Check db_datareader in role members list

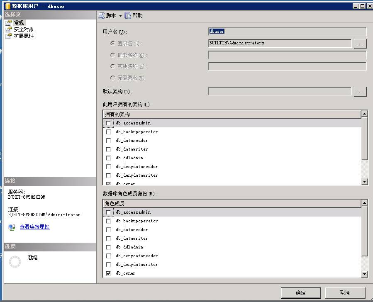[x=108, y=230]
